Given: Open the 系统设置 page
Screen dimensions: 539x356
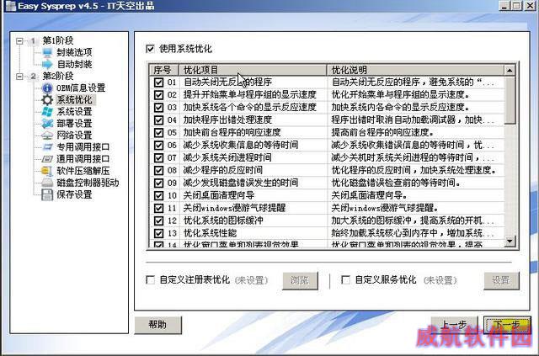Looking at the screenshot, I should (x=74, y=111).
